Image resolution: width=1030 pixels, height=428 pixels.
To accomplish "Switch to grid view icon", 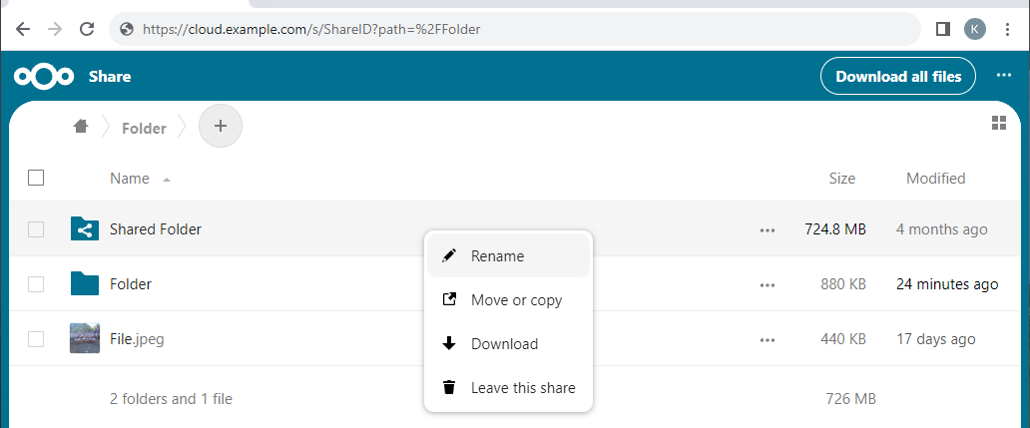I will pos(998,123).
